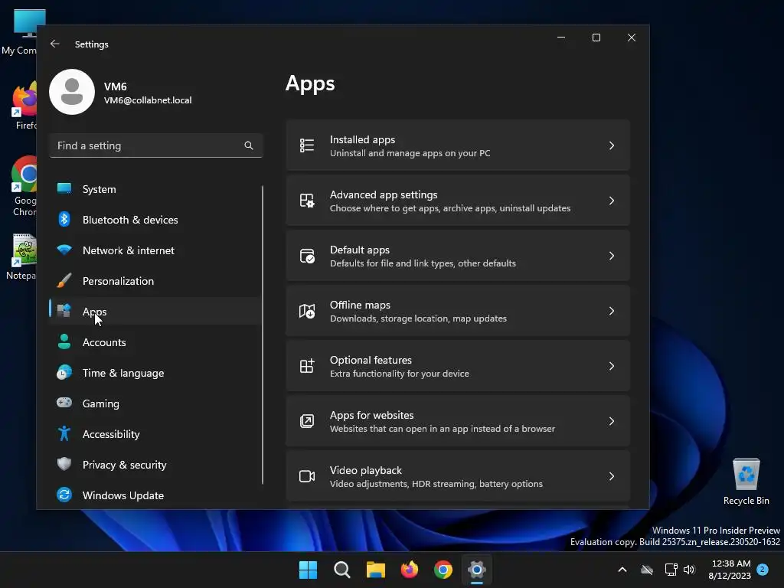Screen dimensions: 784x588
Task: Expand Offline maps chevron
Action: click(612, 311)
